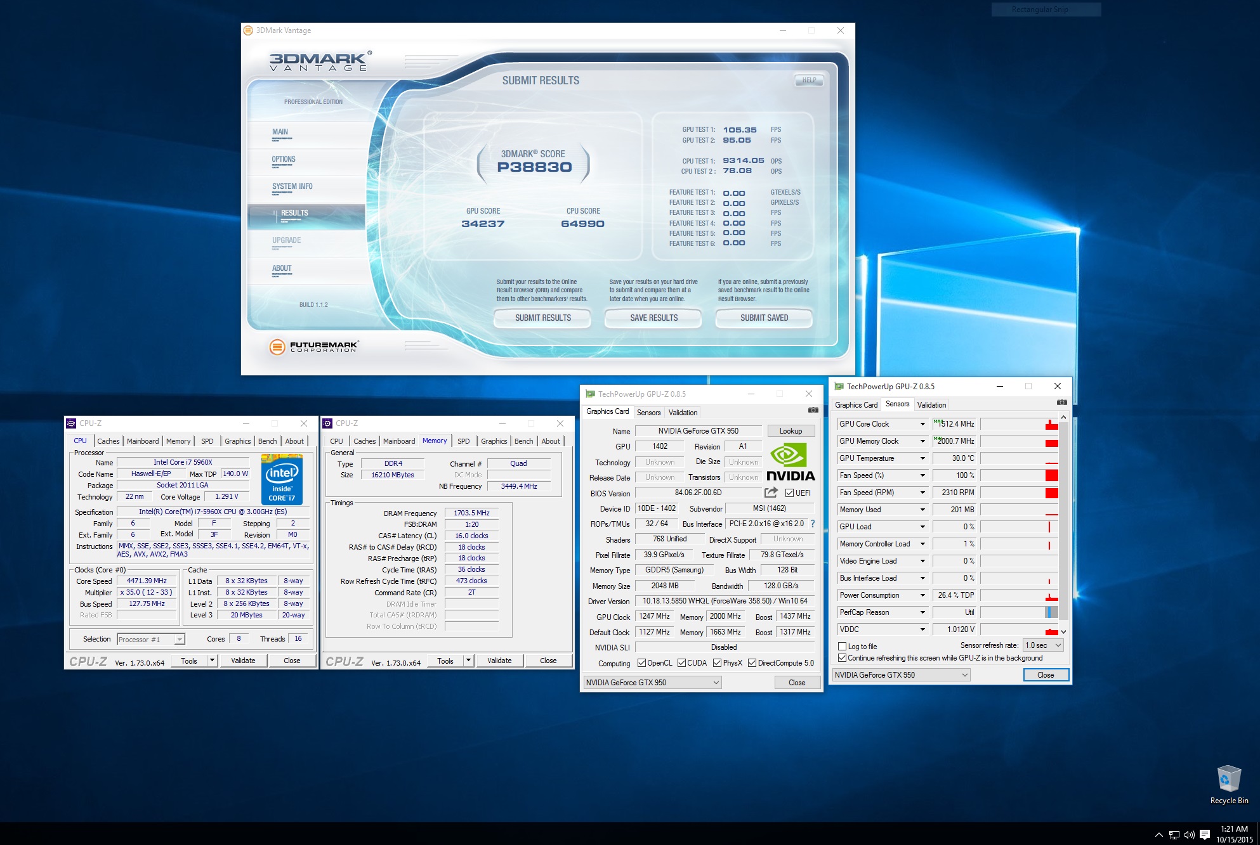The width and height of the screenshot is (1260, 845).
Task: Open Memory Used sensor dropdown
Action: tap(922, 510)
